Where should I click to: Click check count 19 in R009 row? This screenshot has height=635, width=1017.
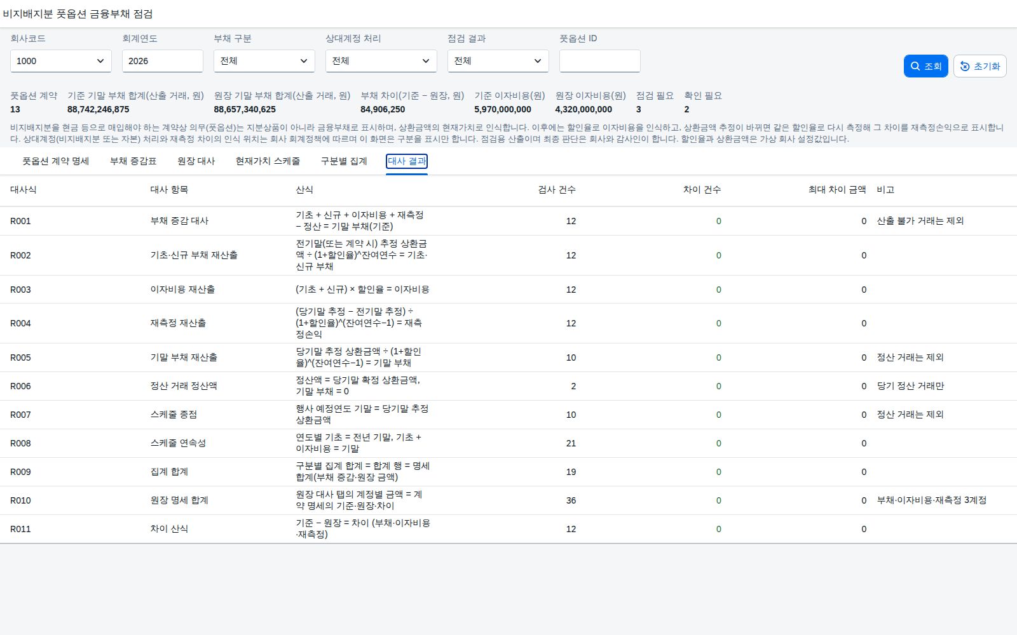point(571,472)
